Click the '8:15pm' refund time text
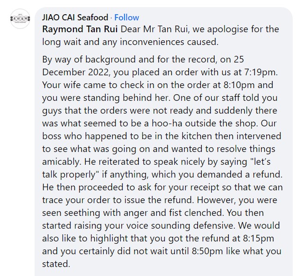This screenshot has width=306, height=276. click(258, 238)
